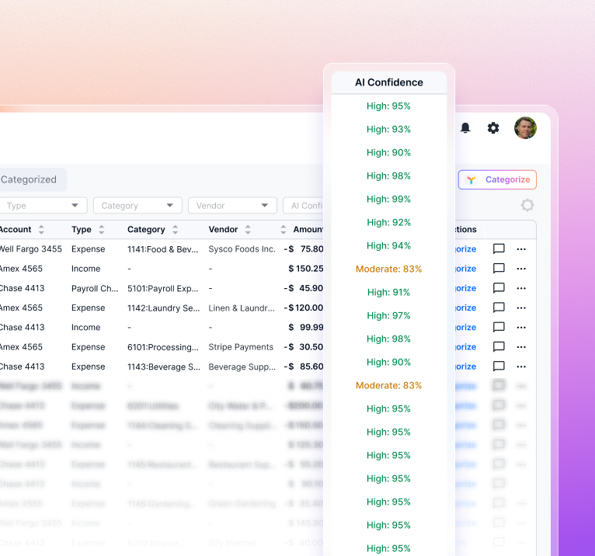Open comment icon for Linen & Laundry row

[x=499, y=308]
